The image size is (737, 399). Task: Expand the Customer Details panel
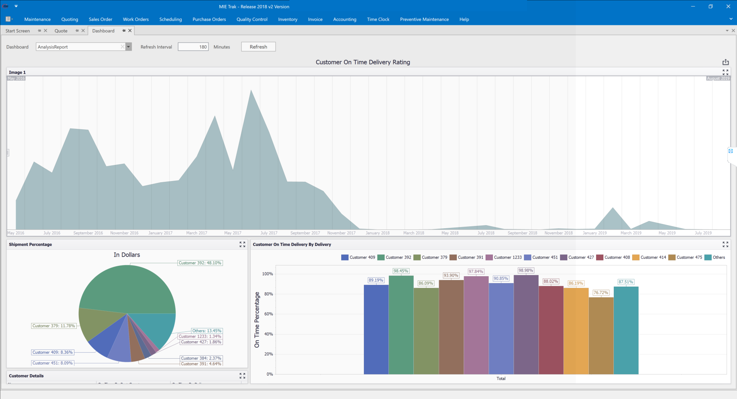pyautogui.click(x=242, y=376)
